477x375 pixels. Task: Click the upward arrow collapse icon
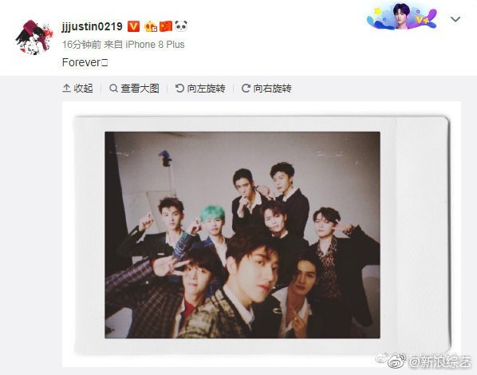point(66,89)
